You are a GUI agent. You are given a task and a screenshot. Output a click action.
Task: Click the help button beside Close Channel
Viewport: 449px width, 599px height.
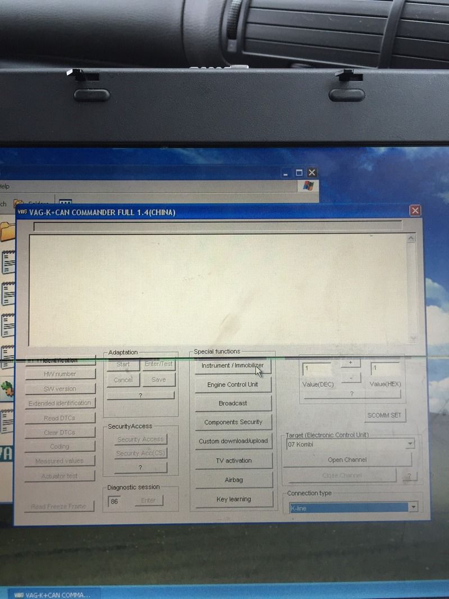pyautogui.click(x=409, y=476)
